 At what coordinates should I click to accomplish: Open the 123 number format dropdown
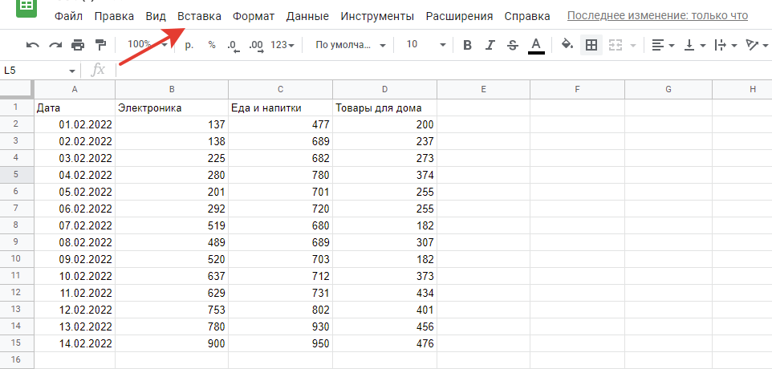[282, 45]
